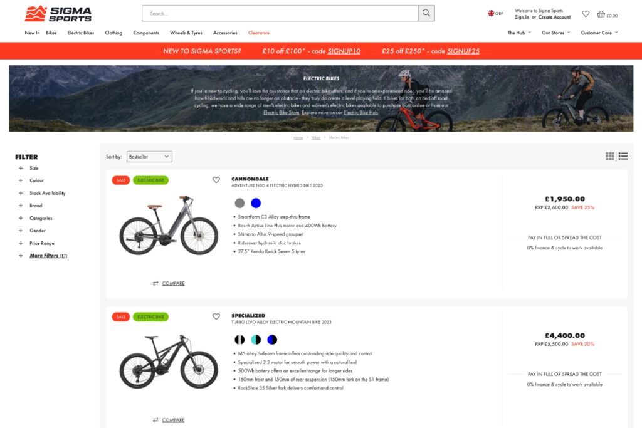Click the Create Account link
Image resolution: width=642 pixels, height=428 pixels.
pos(554,17)
